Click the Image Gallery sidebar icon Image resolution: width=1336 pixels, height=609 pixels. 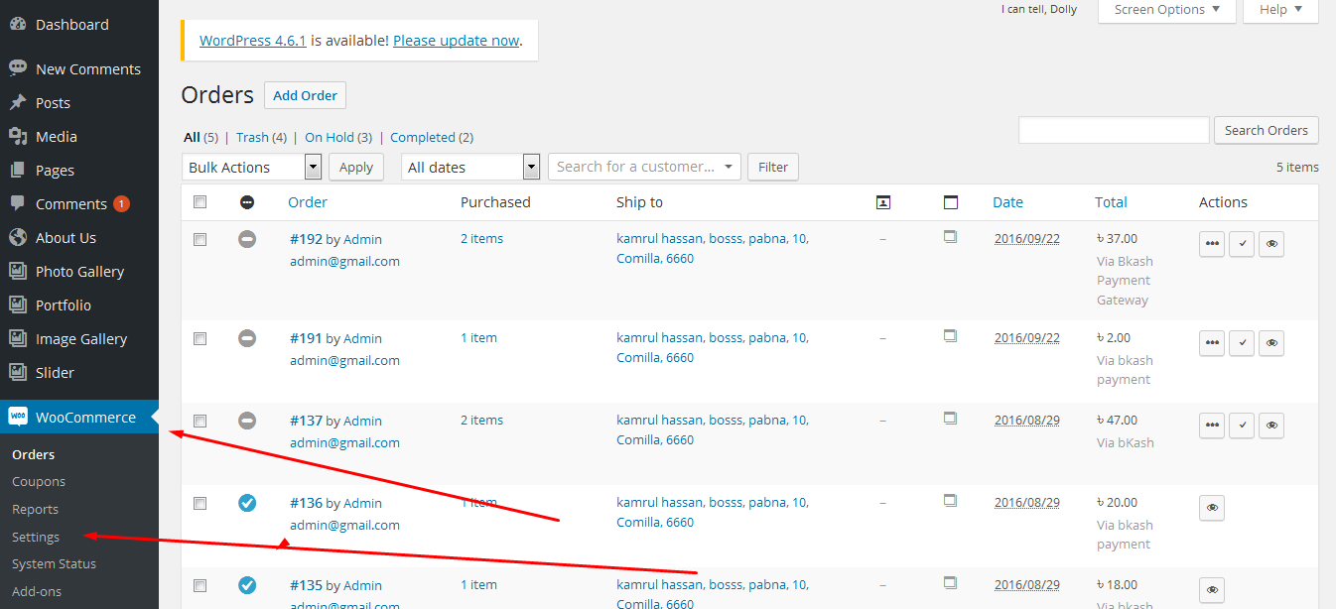[18, 339]
